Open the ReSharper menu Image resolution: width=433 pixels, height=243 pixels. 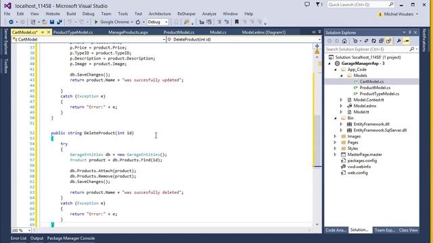[187, 13]
